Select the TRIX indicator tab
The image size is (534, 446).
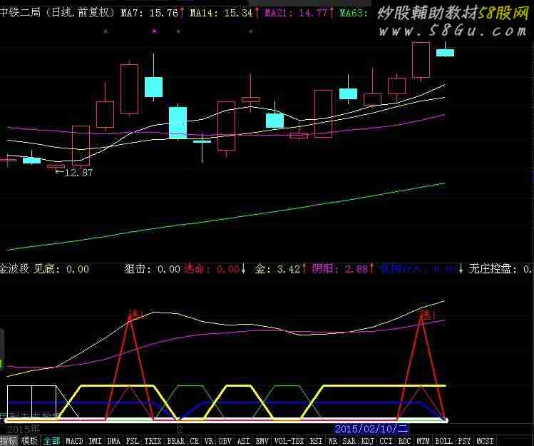pyautogui.click(x=153, y=441)
